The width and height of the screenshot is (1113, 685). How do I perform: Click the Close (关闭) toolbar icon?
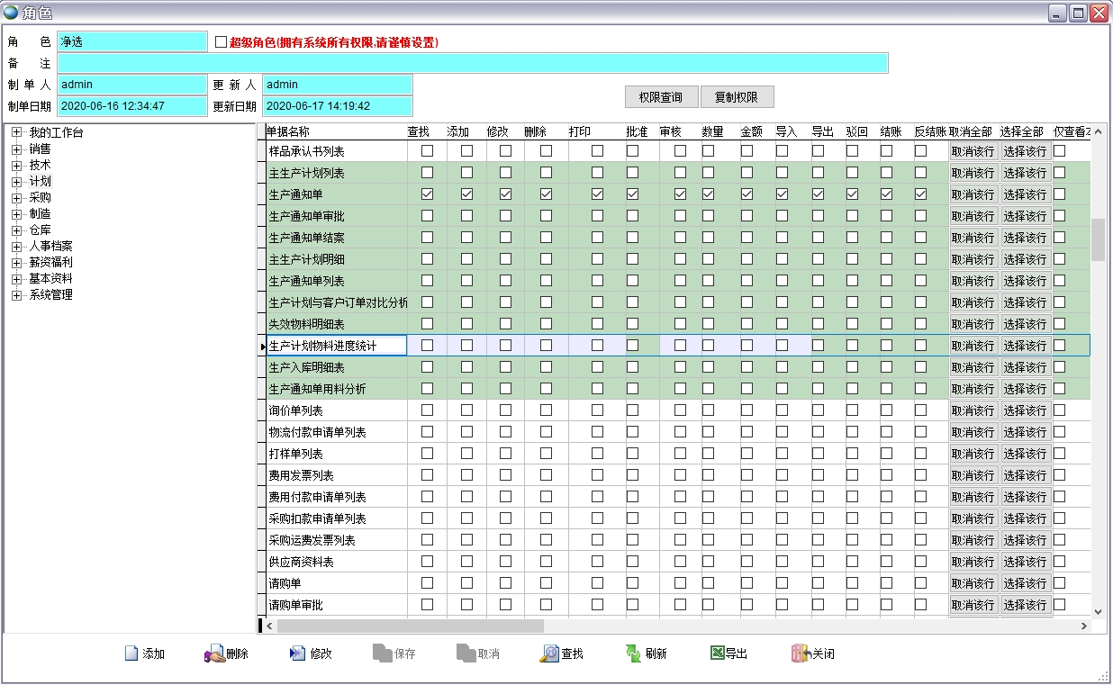[800, 653]
